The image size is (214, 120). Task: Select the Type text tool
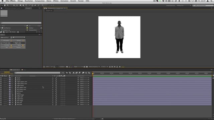click(x=26, y=5)
